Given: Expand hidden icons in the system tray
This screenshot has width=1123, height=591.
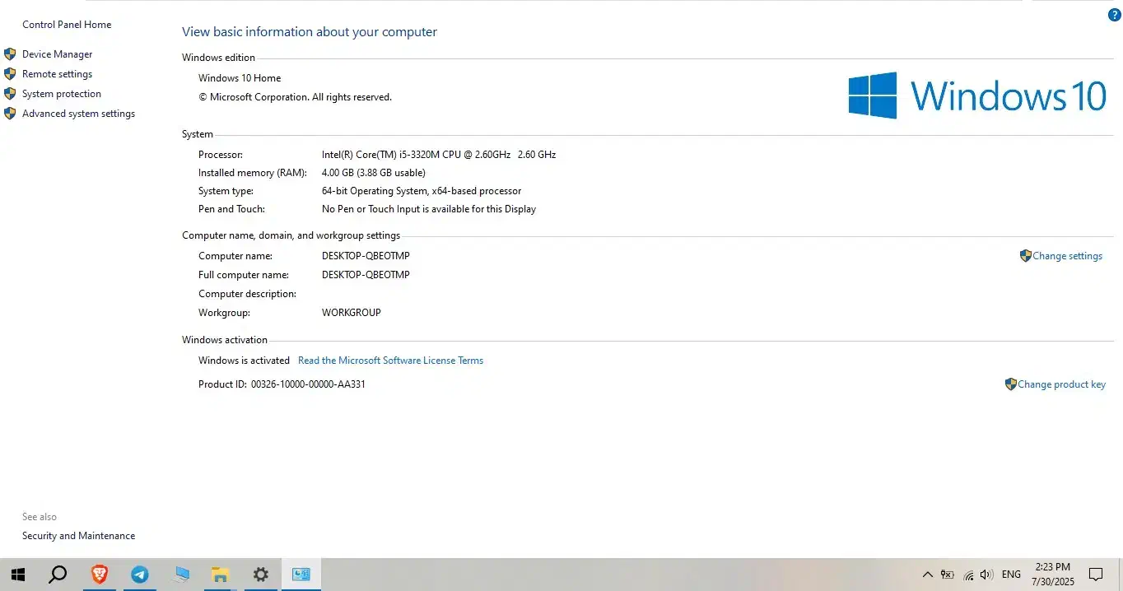Looking at the screenshot, I should coord(927,574).
